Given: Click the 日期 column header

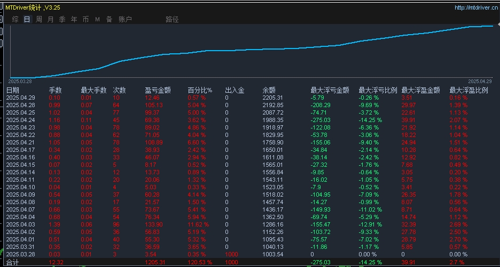Looking at the screenshot, I should pos(13,90).
